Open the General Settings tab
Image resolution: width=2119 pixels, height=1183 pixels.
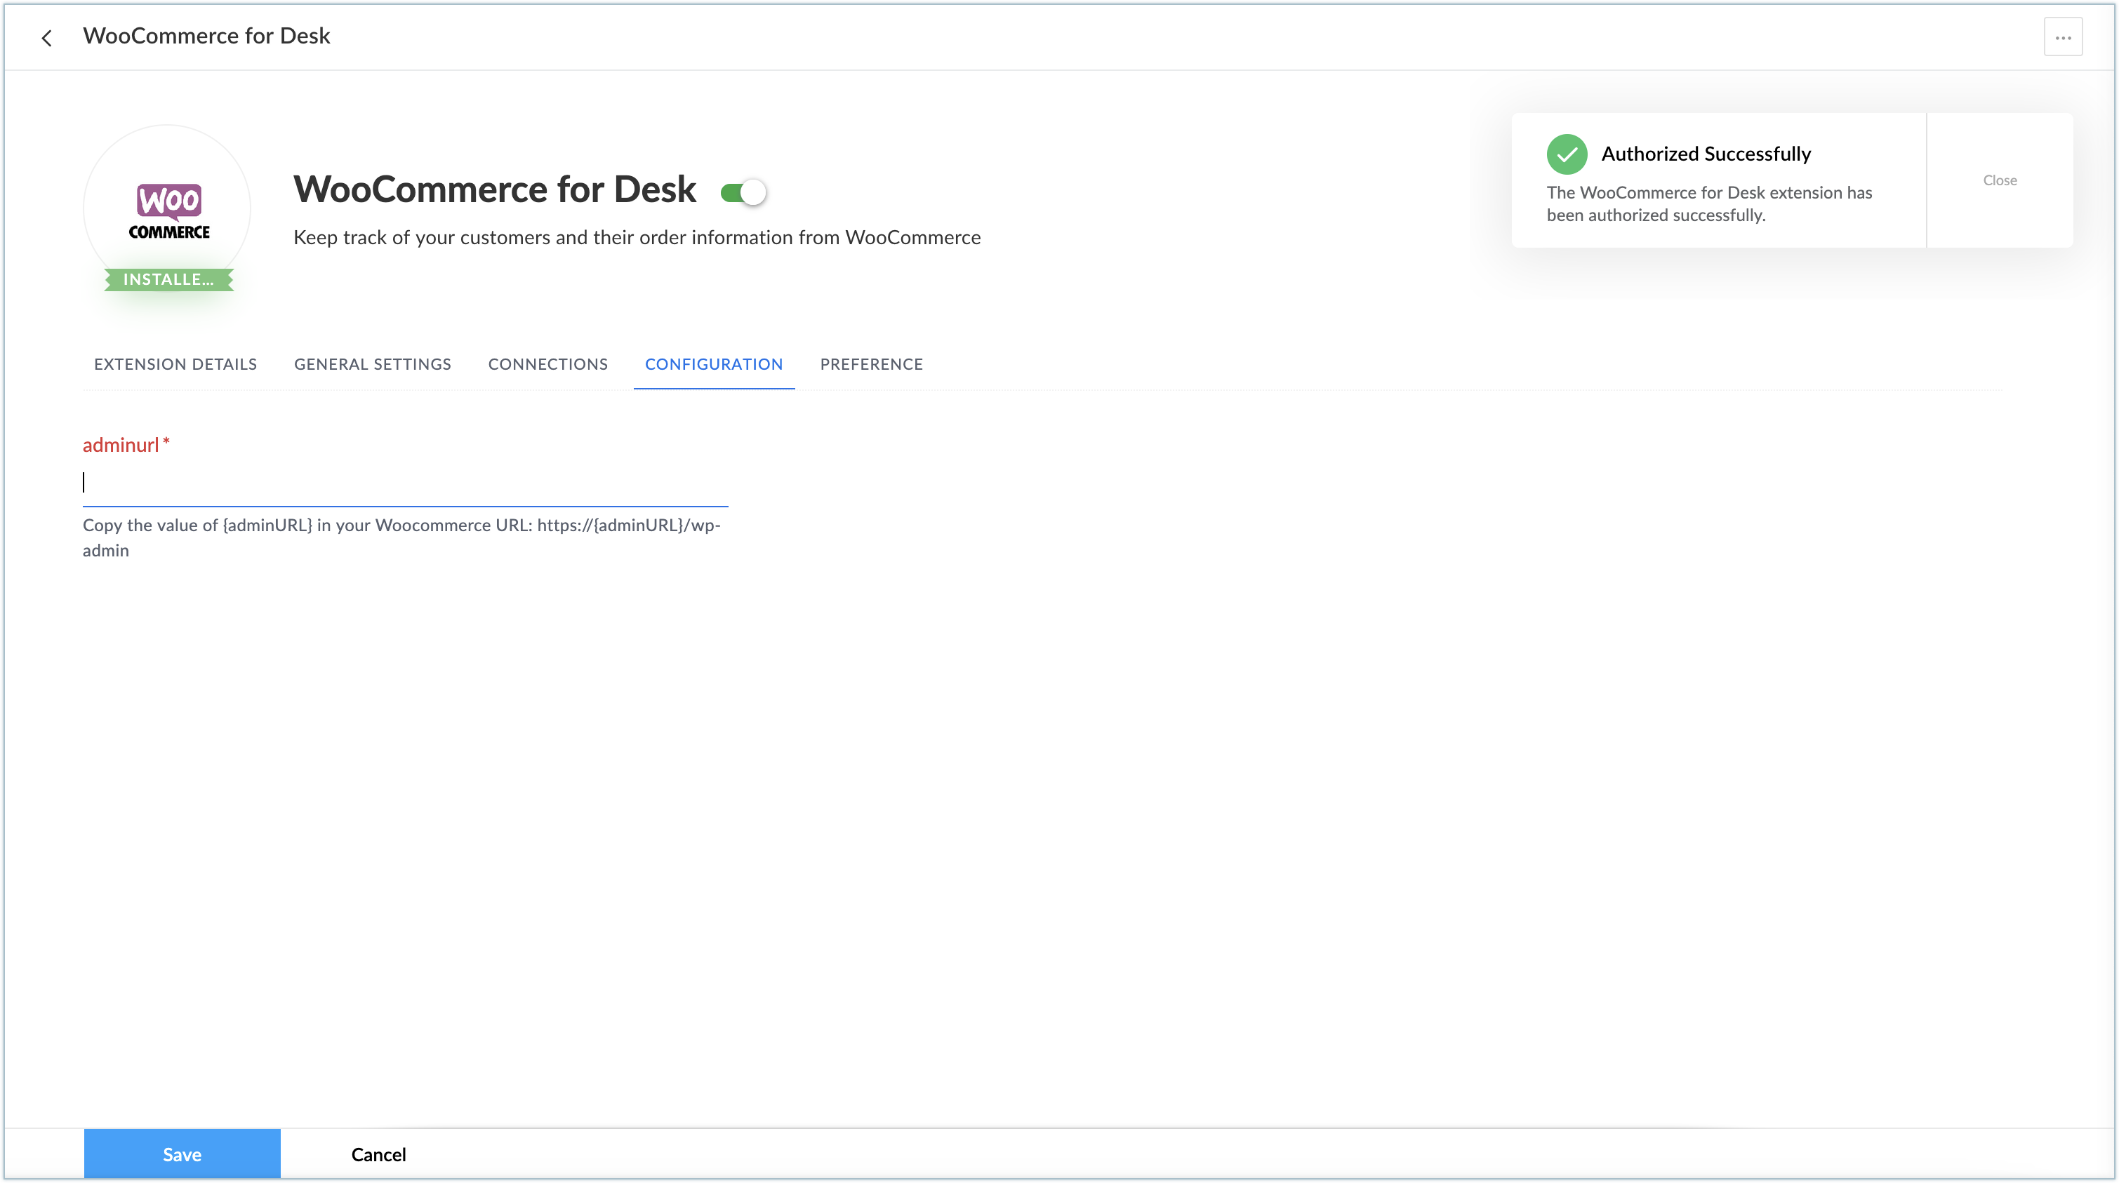[373, 364]
